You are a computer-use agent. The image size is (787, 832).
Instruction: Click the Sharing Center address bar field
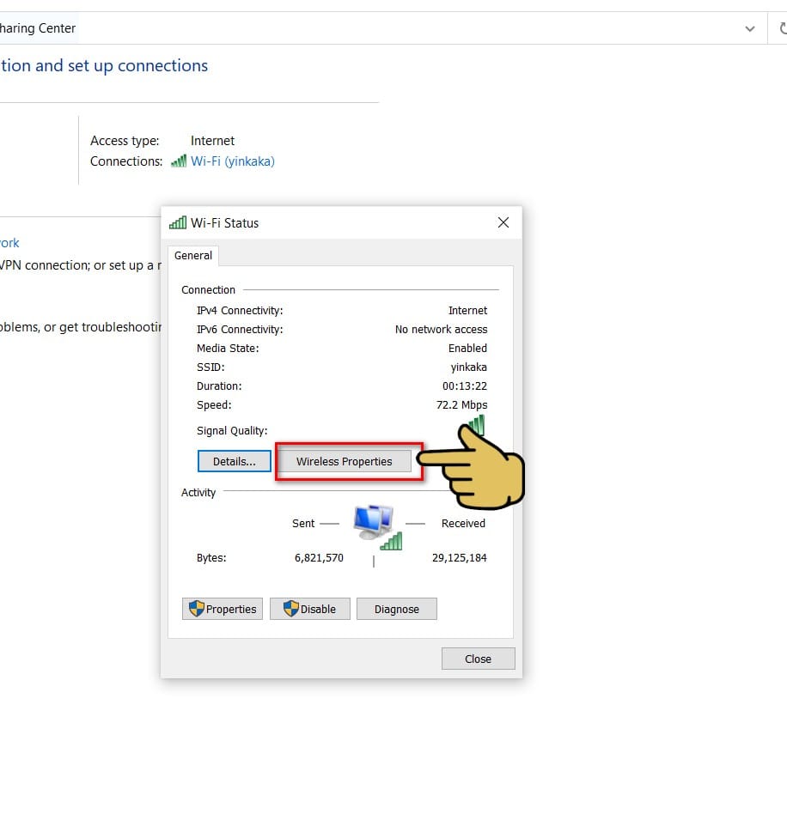click(x=372, y=28)
